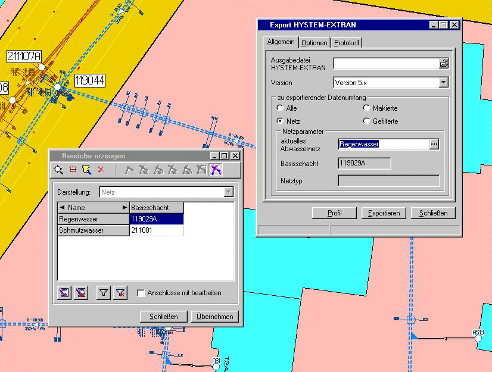Expand the Darstellung 'Netz' dropdown arrow
The width and height of the screenshot is (492, 372).
228,192
